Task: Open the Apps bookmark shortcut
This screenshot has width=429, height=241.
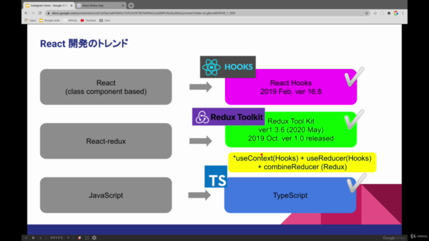Action: coord(30,21)
